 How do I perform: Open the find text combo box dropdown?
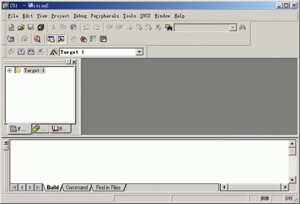point(233,28)
